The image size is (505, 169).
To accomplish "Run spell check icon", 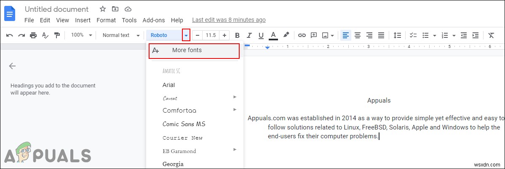I will tap(45, 35).
